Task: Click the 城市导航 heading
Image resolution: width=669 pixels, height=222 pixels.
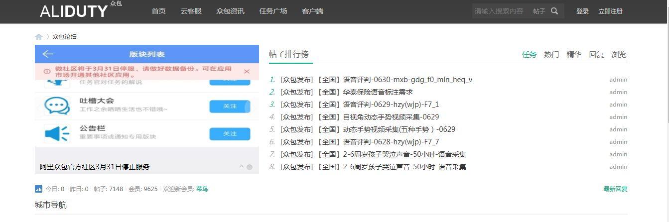Action: coord(51,205)
